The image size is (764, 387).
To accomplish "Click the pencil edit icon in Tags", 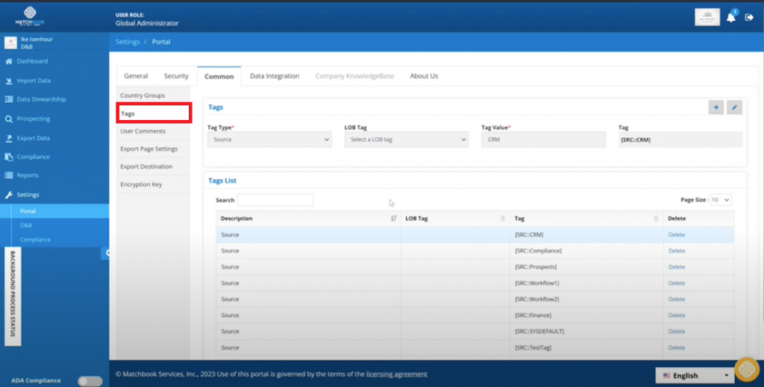I will pos(734,107).
